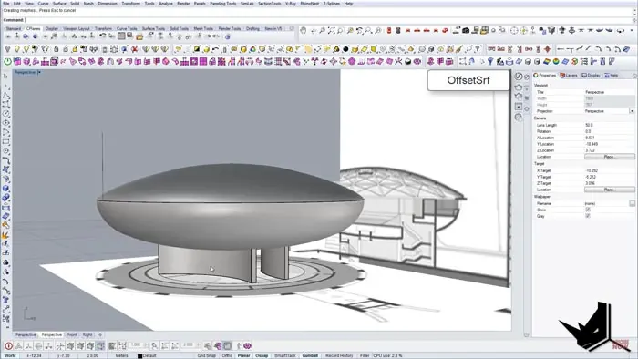638x359 pixels.
Task: Click the gear icon beside the toolbar tabs
Action: point(292,28)
